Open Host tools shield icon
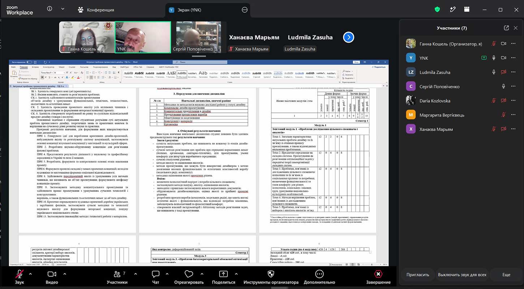This screenshot has width=524, height=289. pos(271,274)
